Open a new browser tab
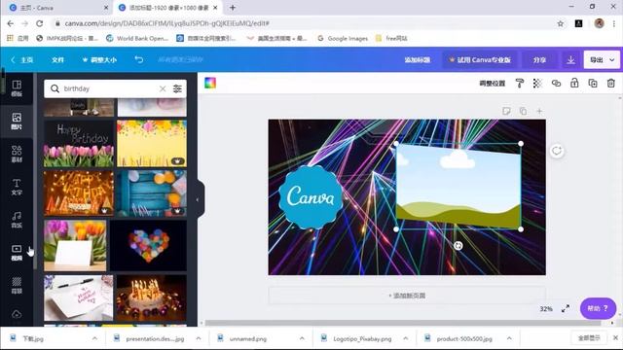 233,8
